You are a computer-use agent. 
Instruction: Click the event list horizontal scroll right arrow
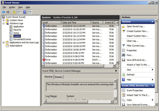click(114, 65)
